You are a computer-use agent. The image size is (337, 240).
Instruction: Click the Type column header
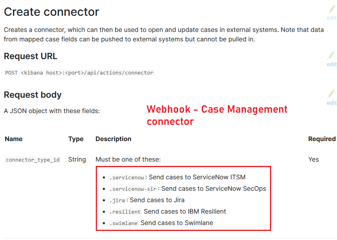click(76, 139)
